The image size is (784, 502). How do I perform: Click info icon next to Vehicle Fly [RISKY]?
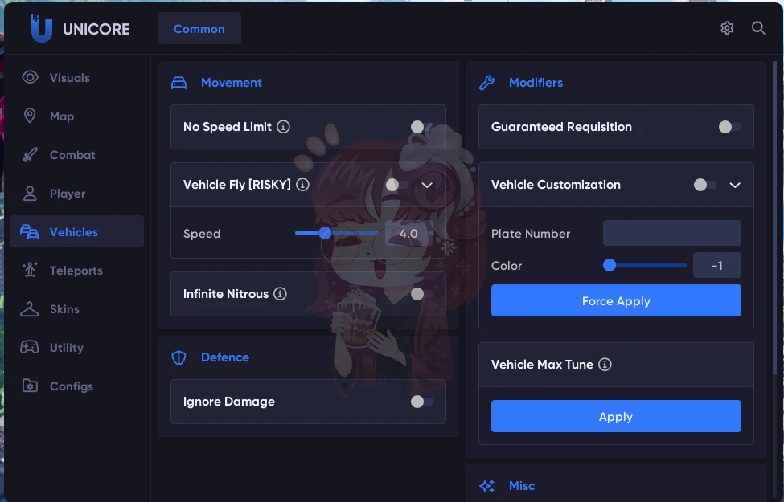point(302,185)
